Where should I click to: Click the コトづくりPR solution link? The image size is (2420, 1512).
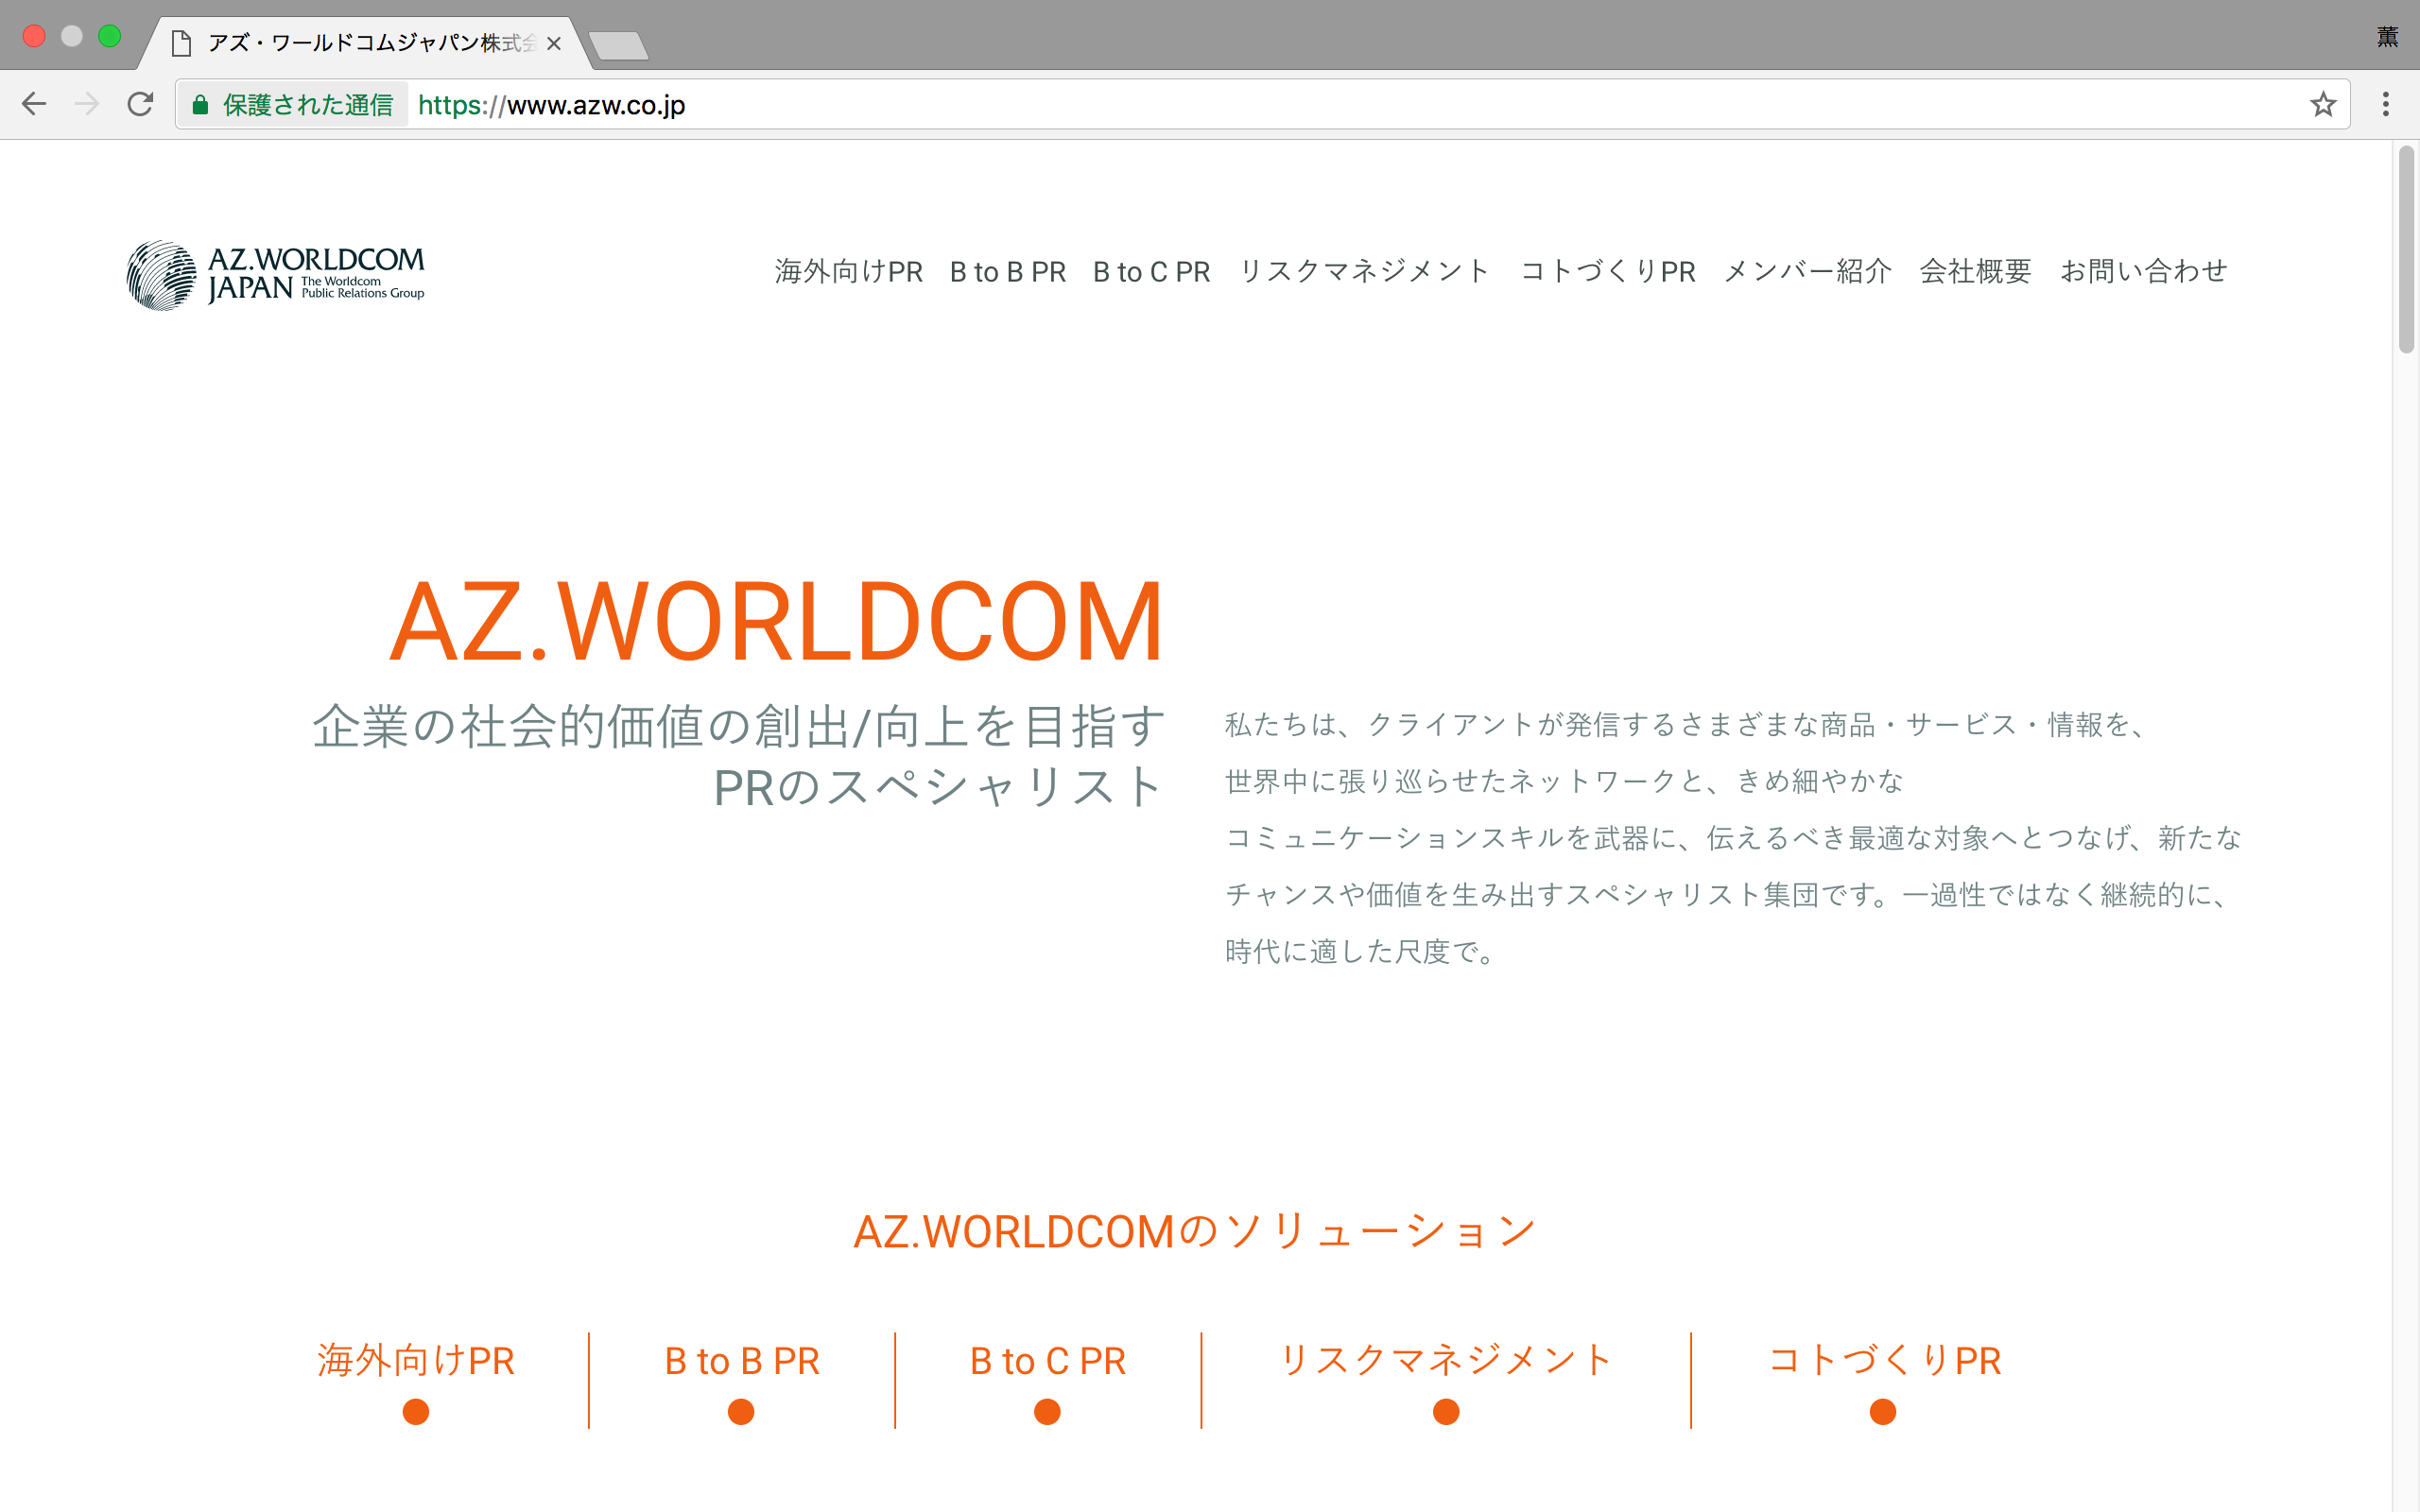pos(1884,1361)
